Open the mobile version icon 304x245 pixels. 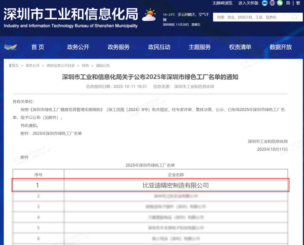[x=272, y=3]
